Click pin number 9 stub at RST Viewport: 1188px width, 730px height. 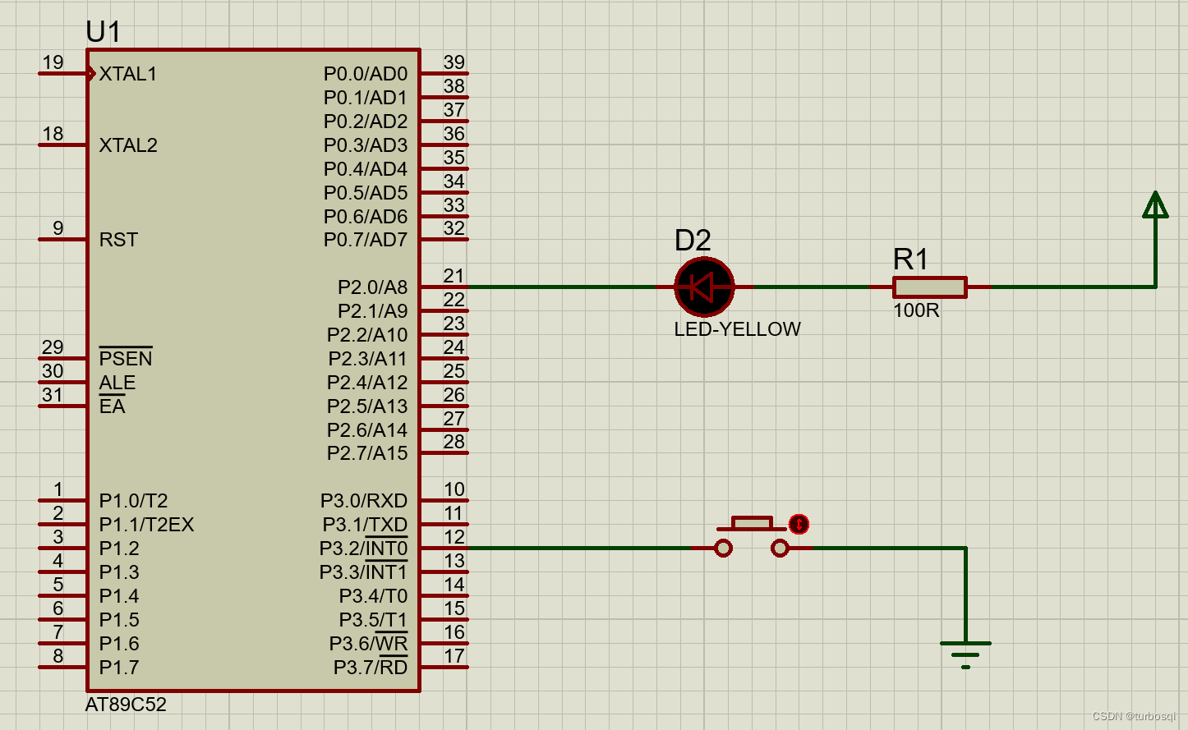click(62, 240)
